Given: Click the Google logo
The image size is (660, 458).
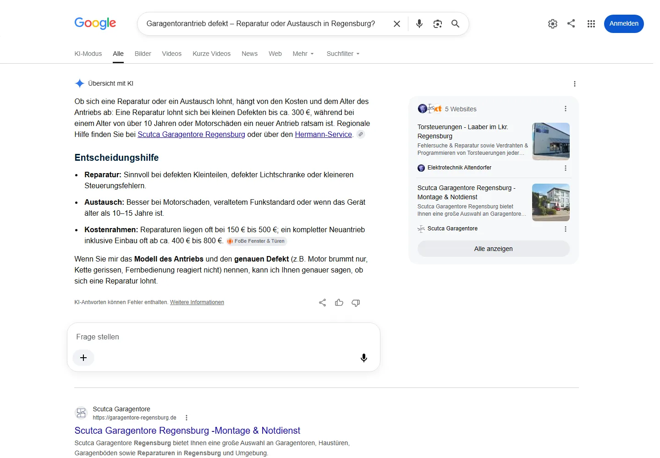Looking at the screenshot, I should click(95, 23).
